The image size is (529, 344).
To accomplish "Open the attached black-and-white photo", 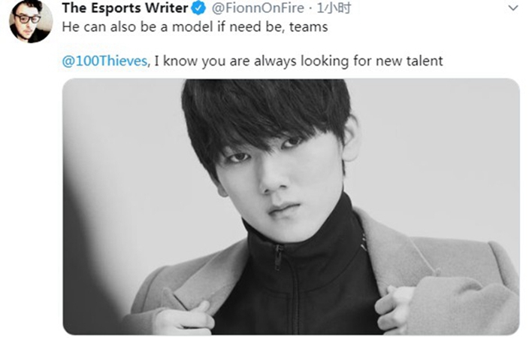I will [x=291, y=207].
